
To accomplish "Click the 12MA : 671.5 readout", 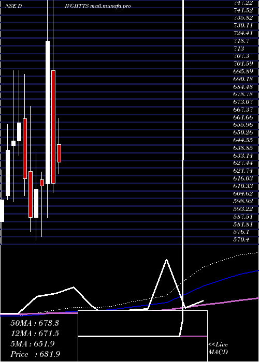I will (35, 334).
